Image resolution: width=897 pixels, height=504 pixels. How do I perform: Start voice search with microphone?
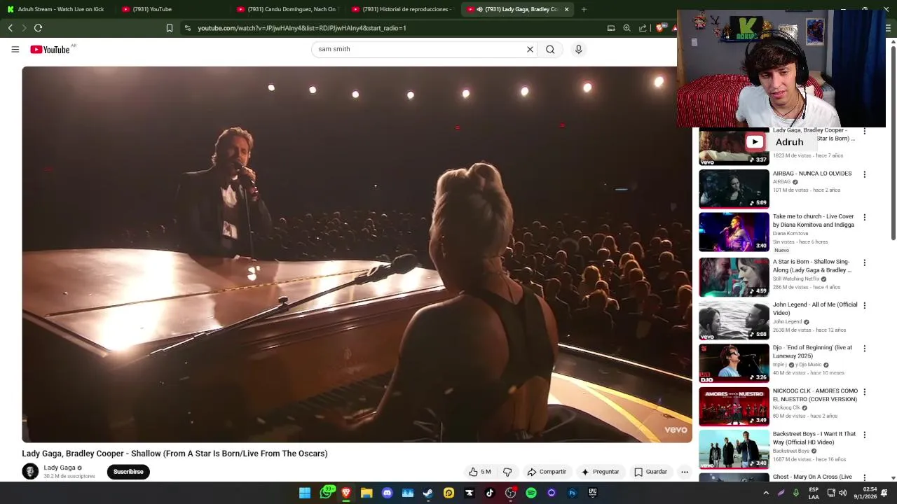[x=578, y=49]
